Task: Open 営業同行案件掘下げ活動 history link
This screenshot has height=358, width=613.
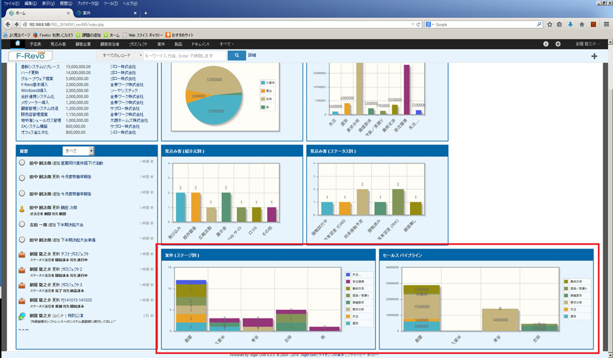Action: [82, 163]
